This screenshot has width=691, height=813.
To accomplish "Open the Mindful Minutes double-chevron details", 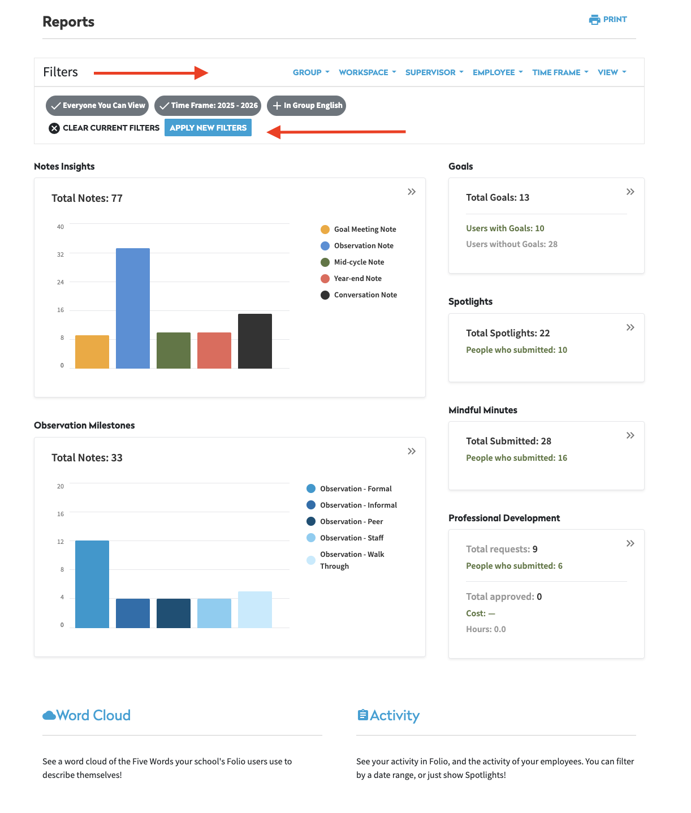I will 630,435.
